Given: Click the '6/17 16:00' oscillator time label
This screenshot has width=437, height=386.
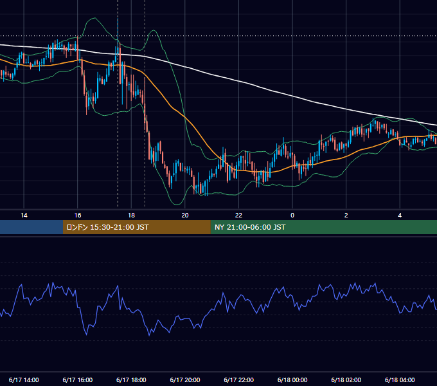Looking at the screenshot, I should point(78,380).
